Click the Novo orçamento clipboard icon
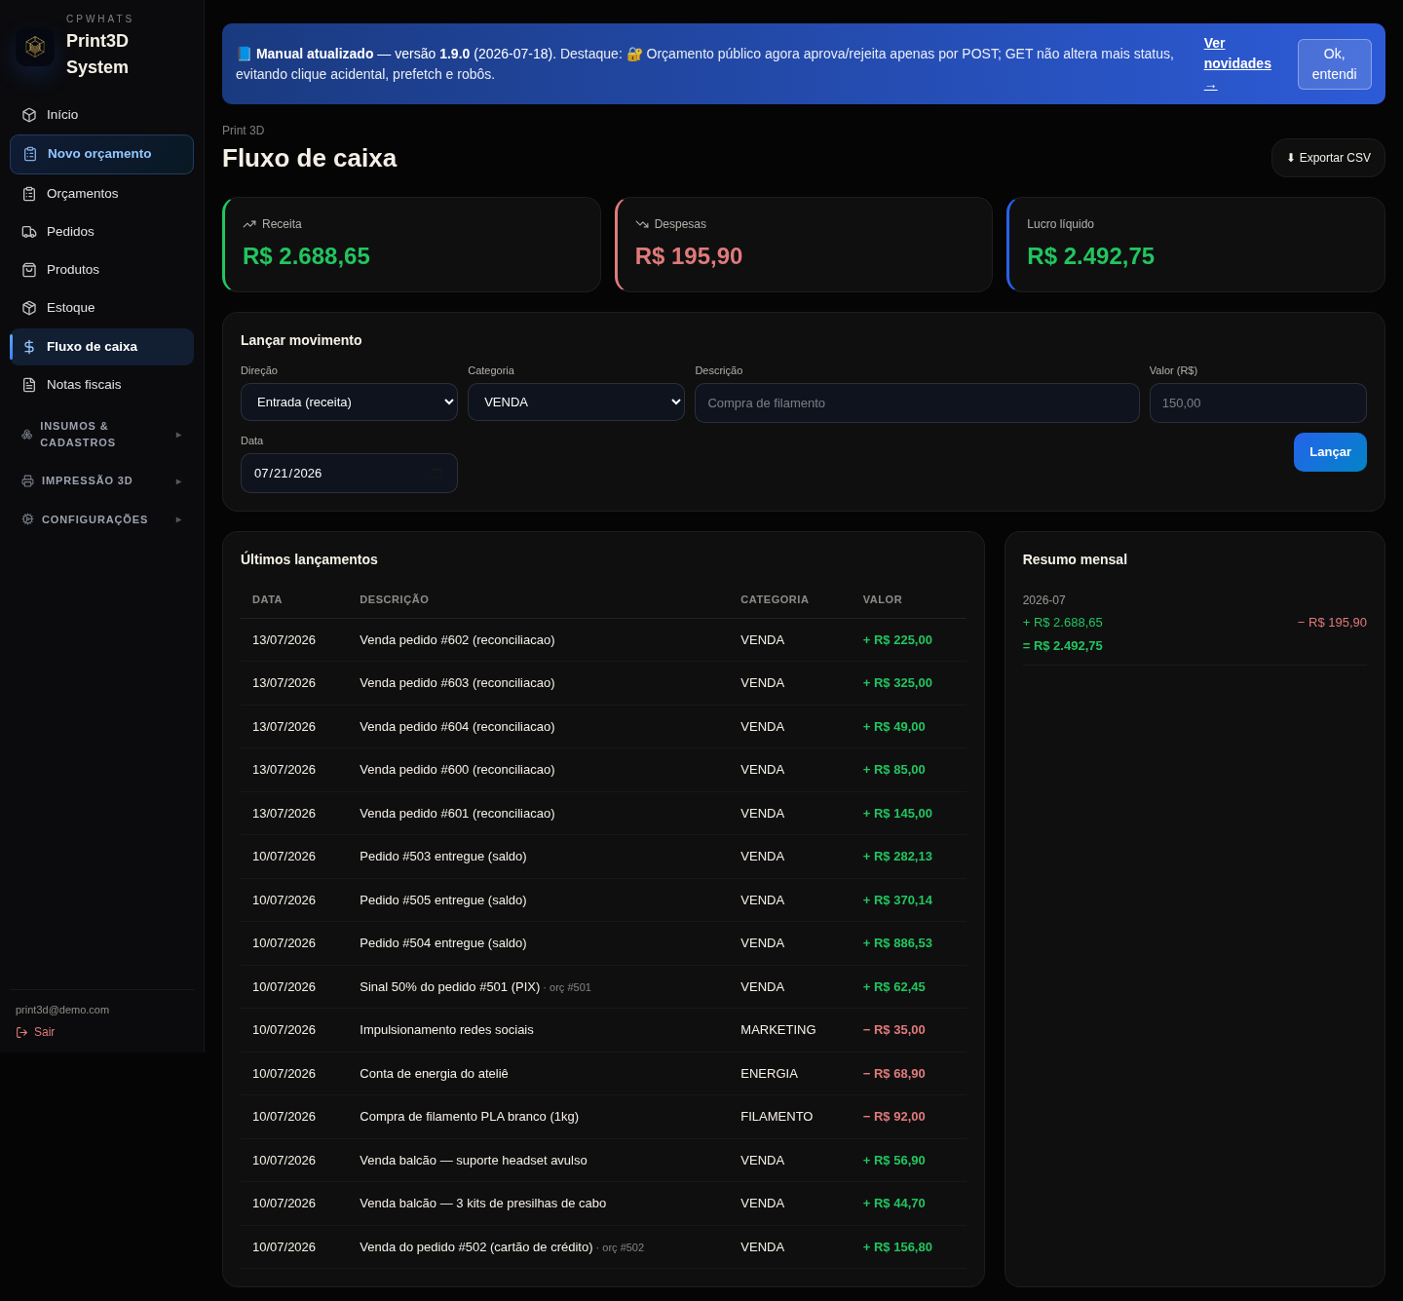This screenshot has width=1403, height=1301. pos(30,154)
